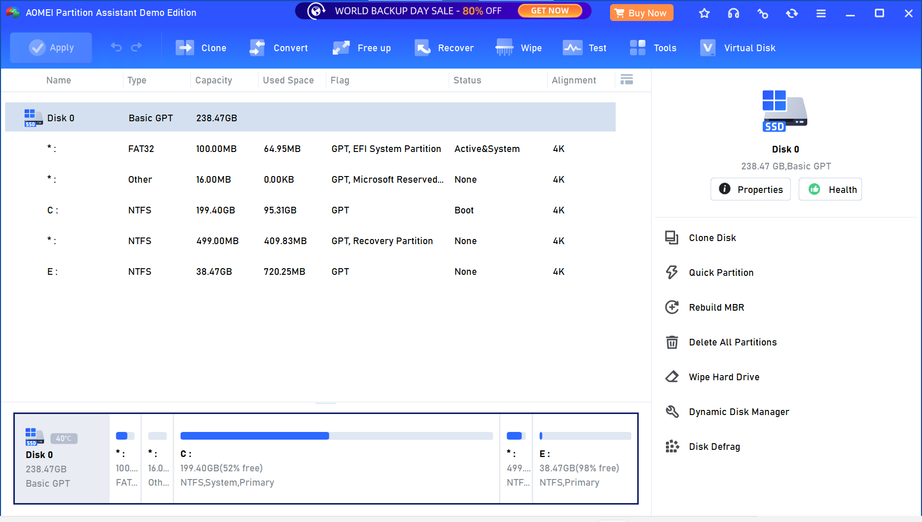Click the redo arrow icon
The height and width of the screenshot is (522, 922).
[x=137, y=47]
